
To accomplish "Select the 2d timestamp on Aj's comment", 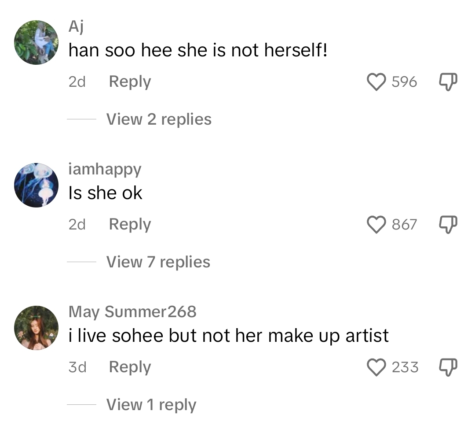I will 77,81.
